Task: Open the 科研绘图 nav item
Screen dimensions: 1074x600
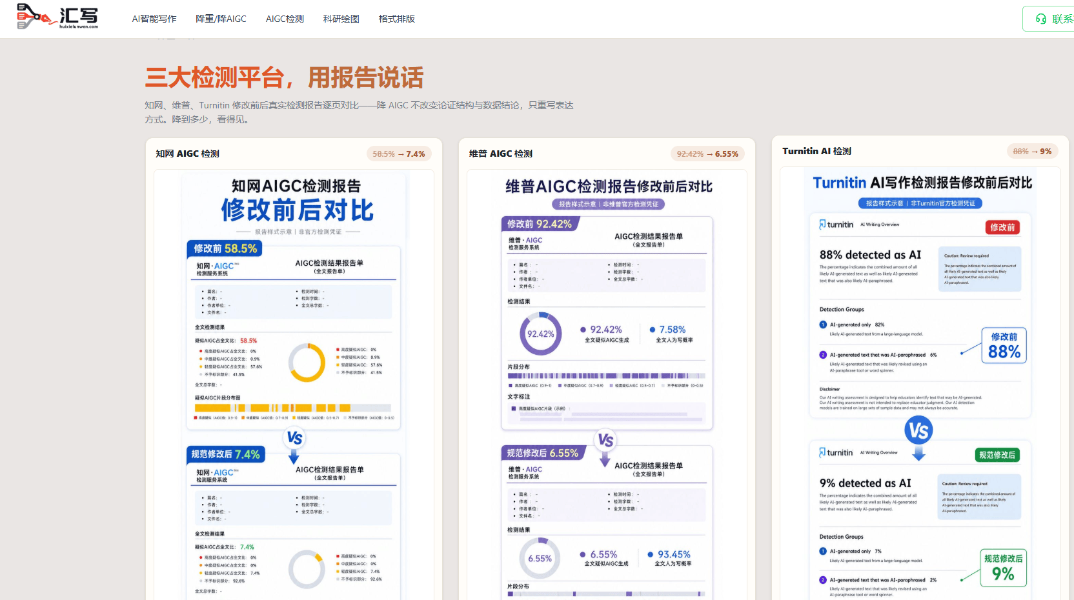Action: coord(341,19)
